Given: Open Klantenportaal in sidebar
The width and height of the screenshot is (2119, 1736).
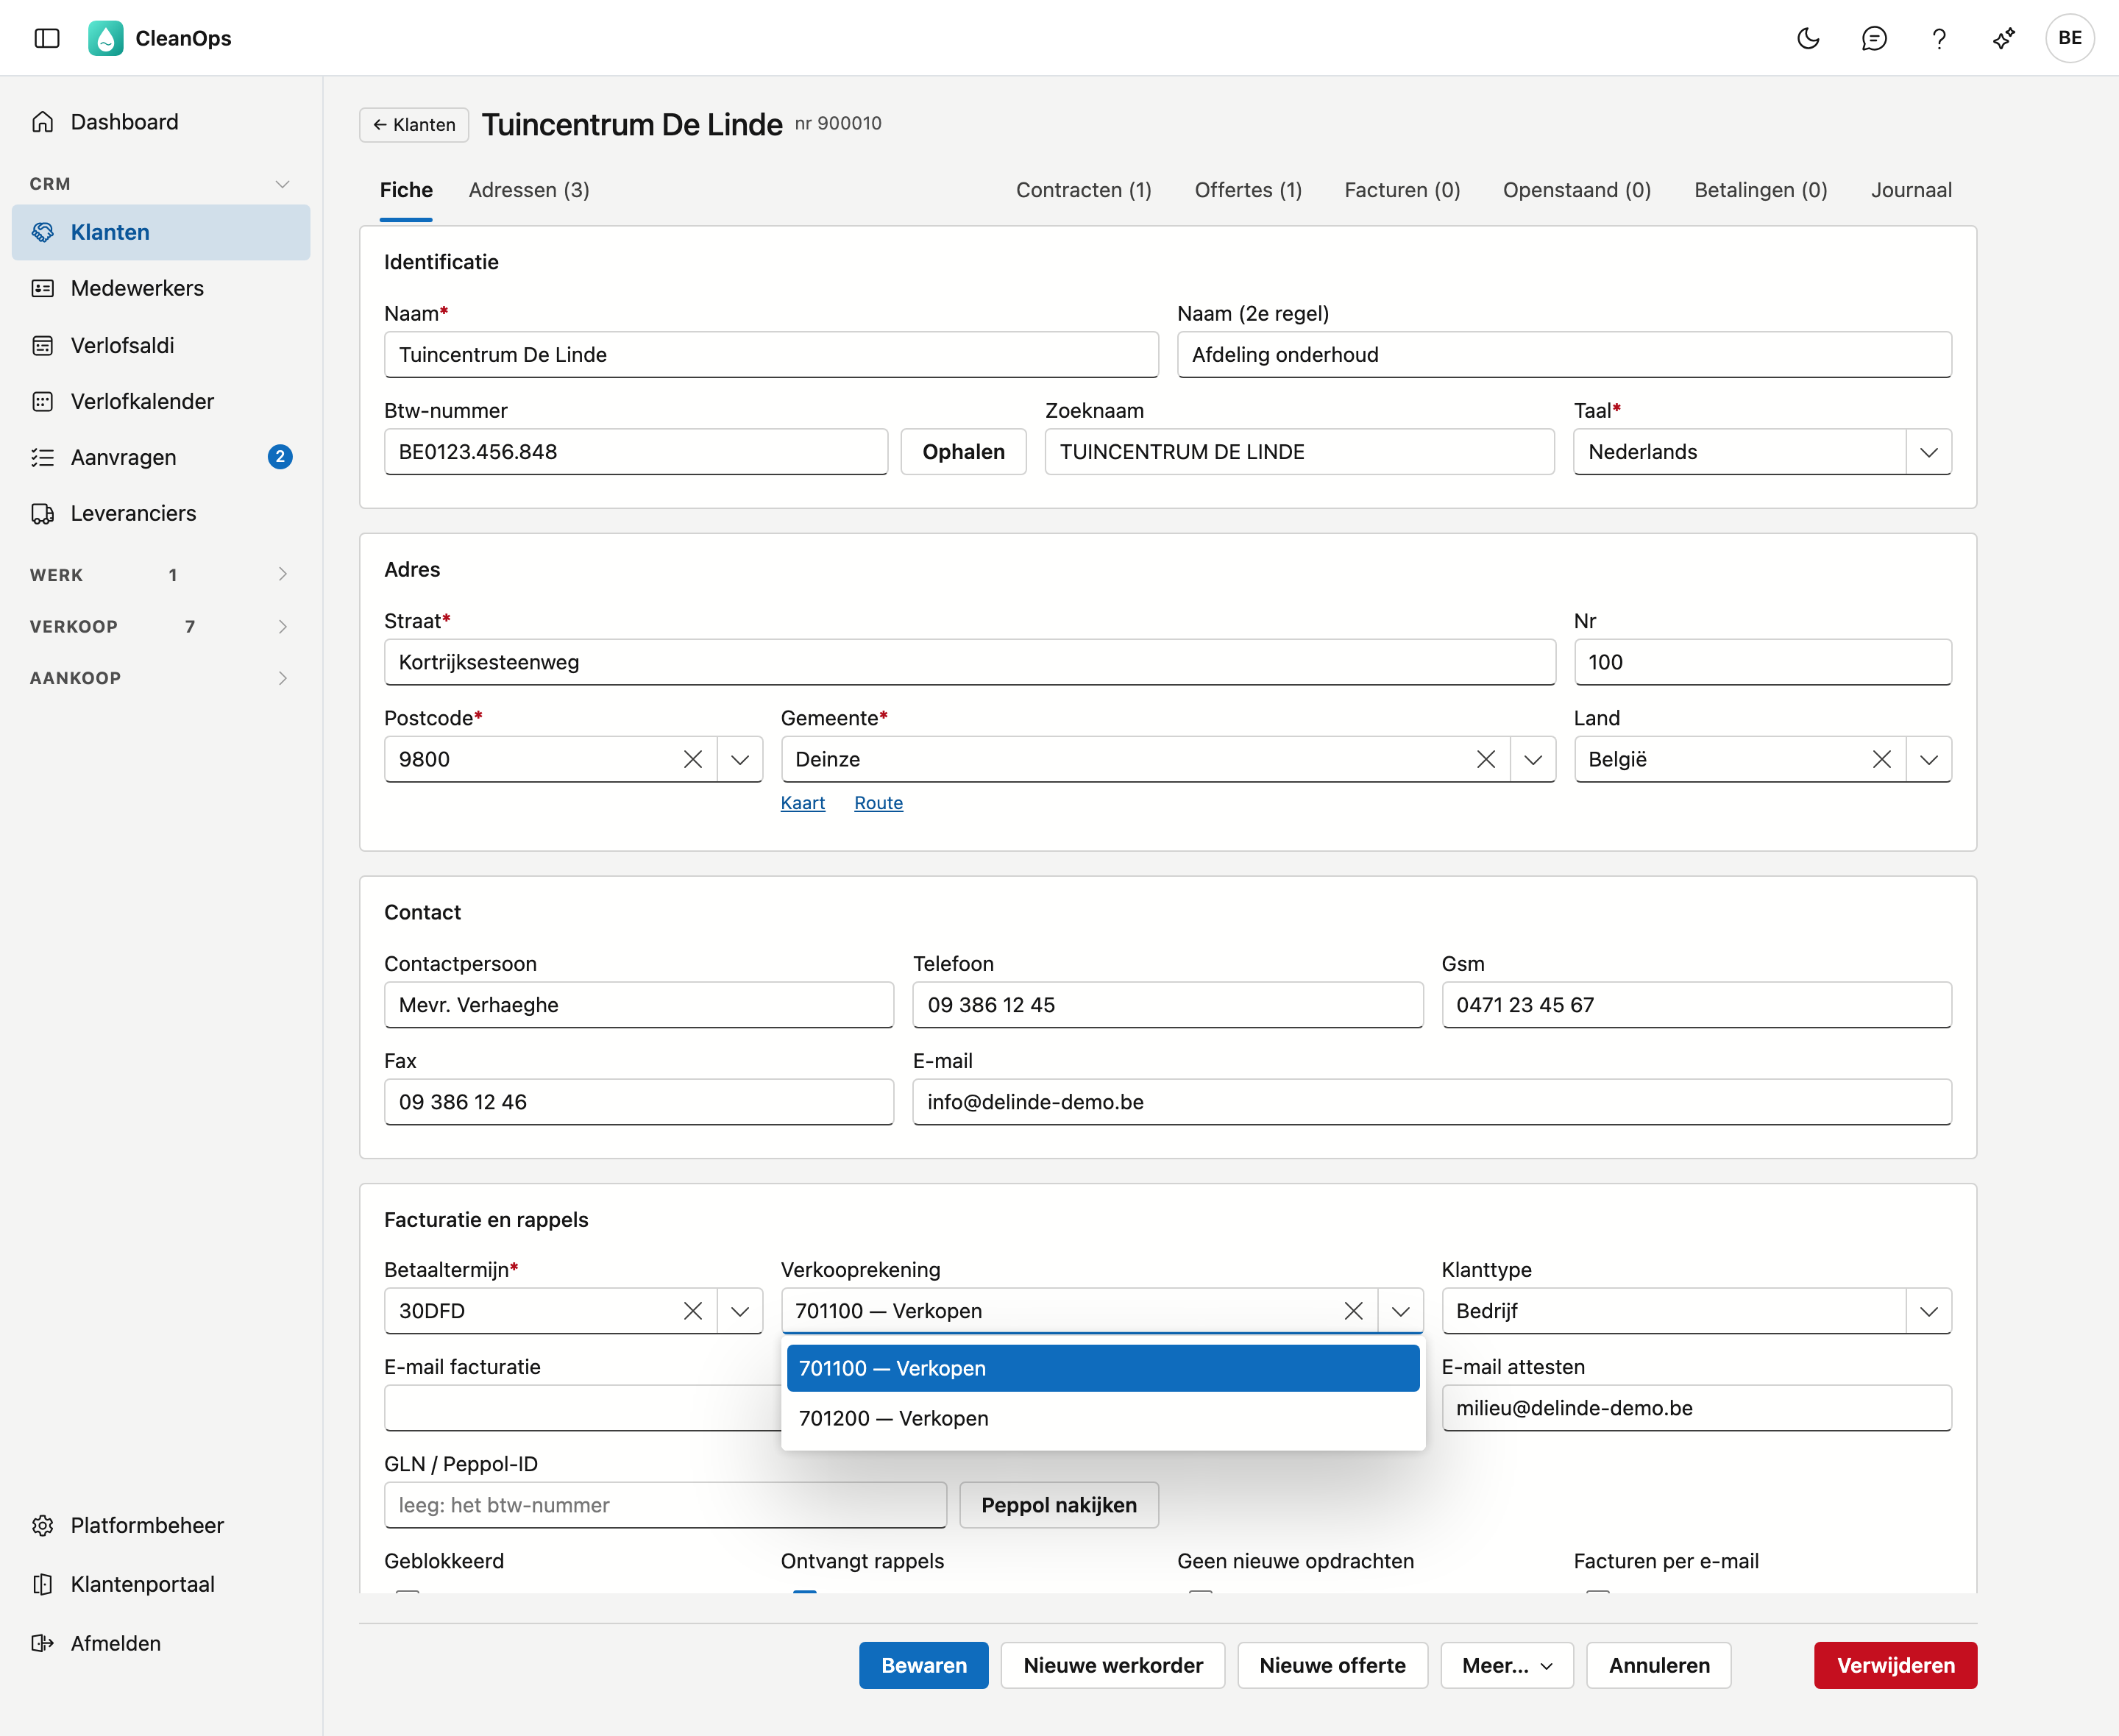Looking at the screenshot, I should tap(161, 1584).
